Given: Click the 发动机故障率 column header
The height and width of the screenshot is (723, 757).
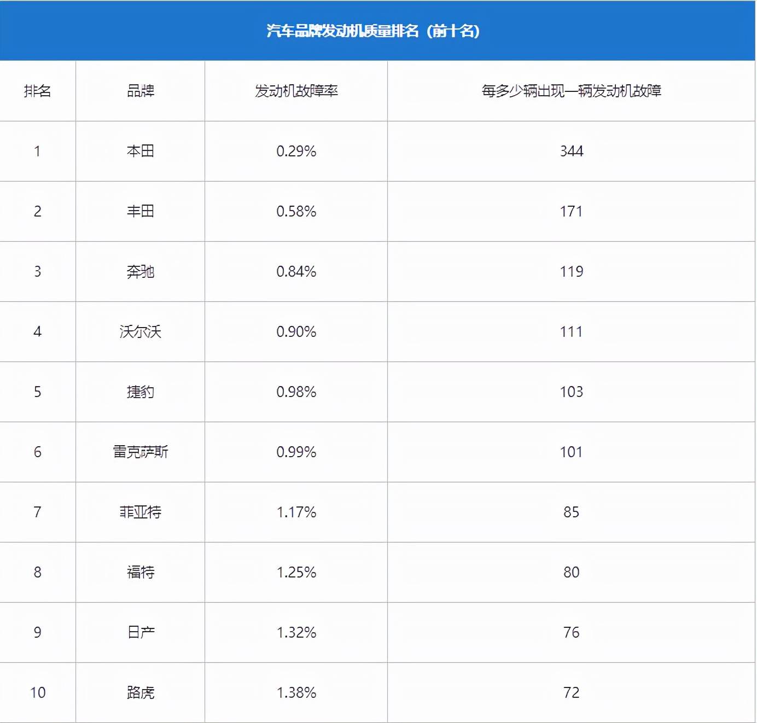Looking at the screenshot, I should click(x=296, y=91).
